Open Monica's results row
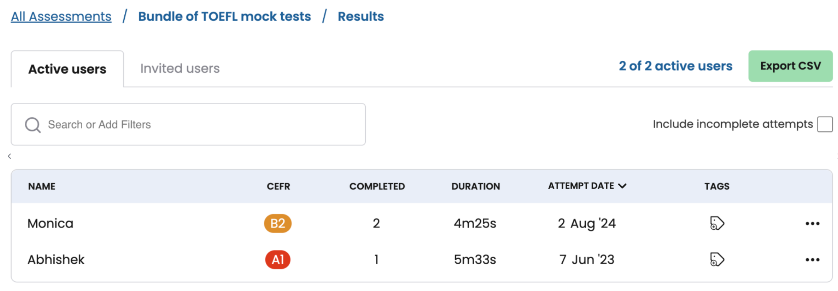 51,223
